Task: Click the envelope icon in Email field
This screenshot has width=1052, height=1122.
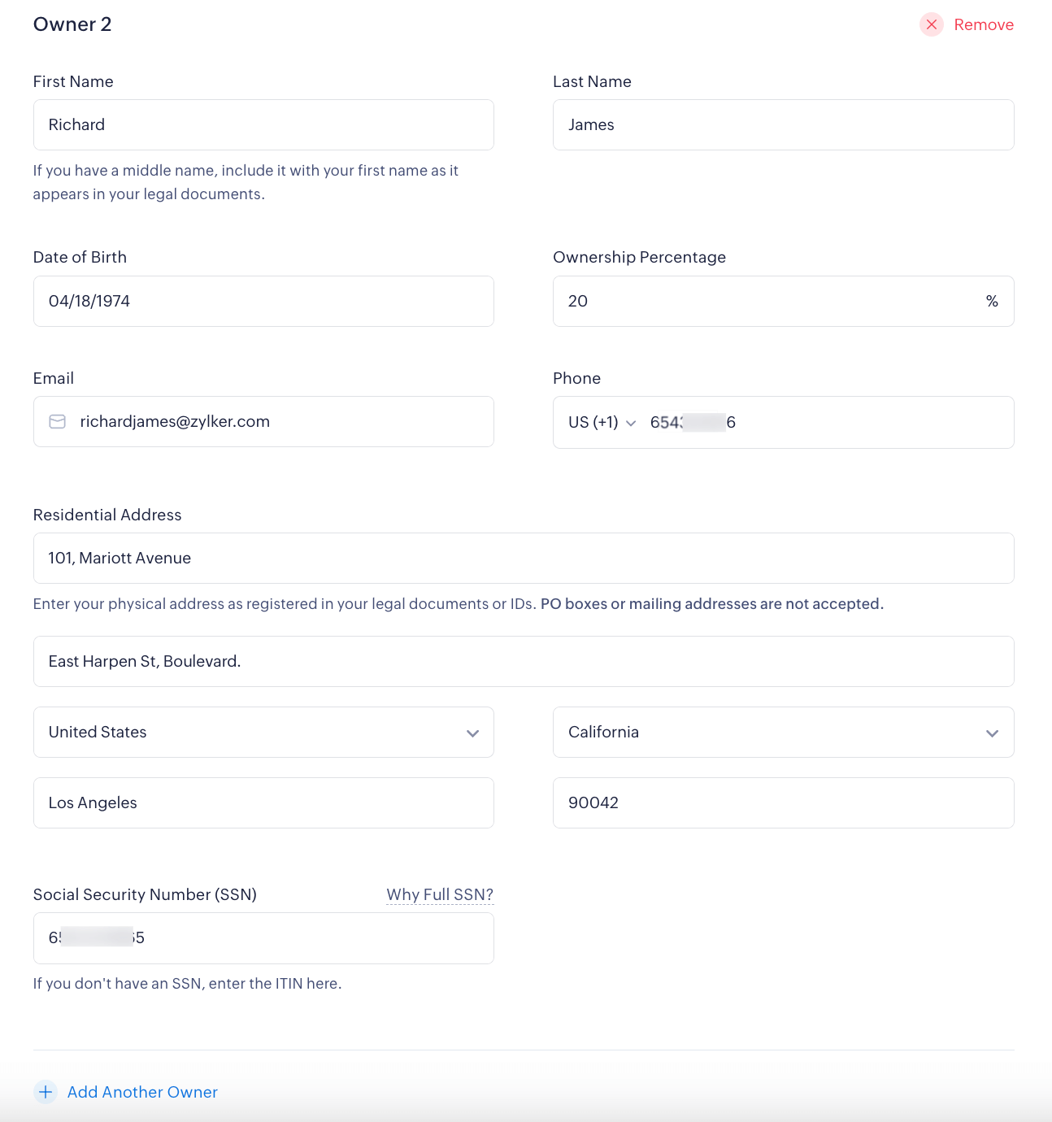Action: [x=58, y=421]
